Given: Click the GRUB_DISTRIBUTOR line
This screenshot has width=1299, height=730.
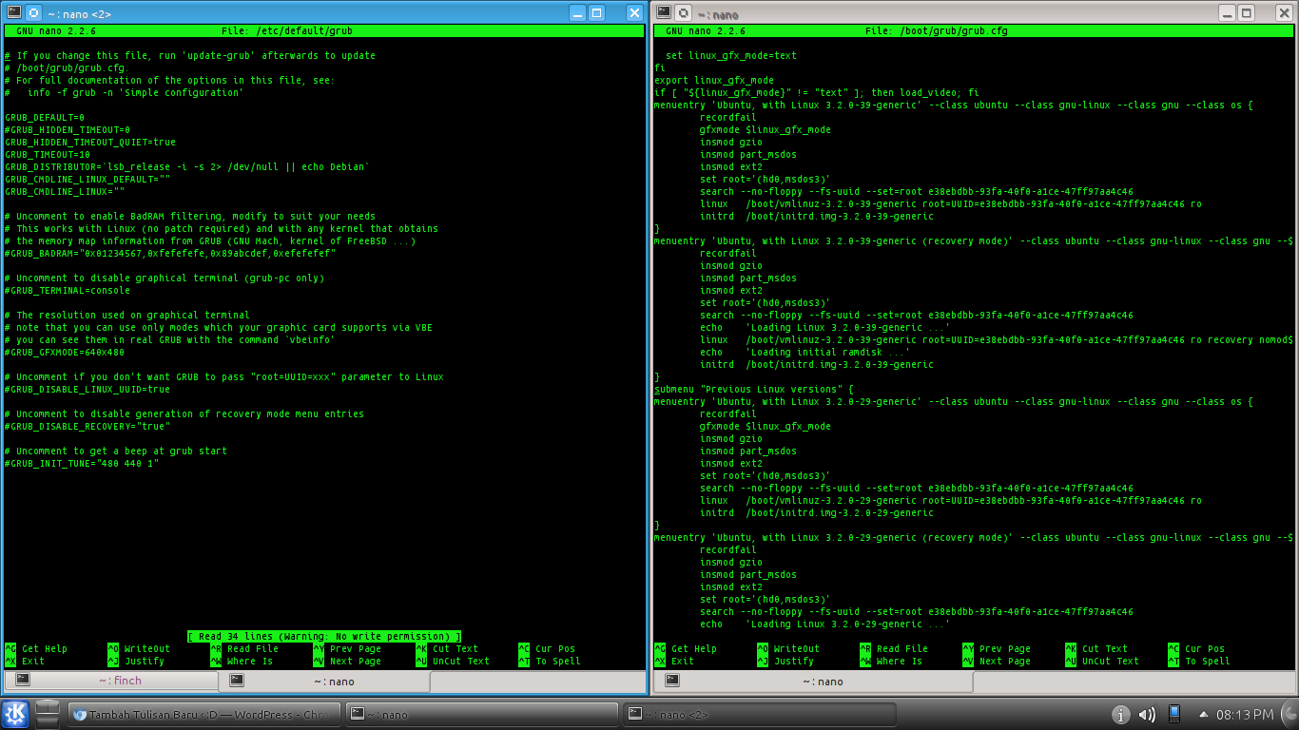Looking at the screenshot, I should (x=187, y=166).
